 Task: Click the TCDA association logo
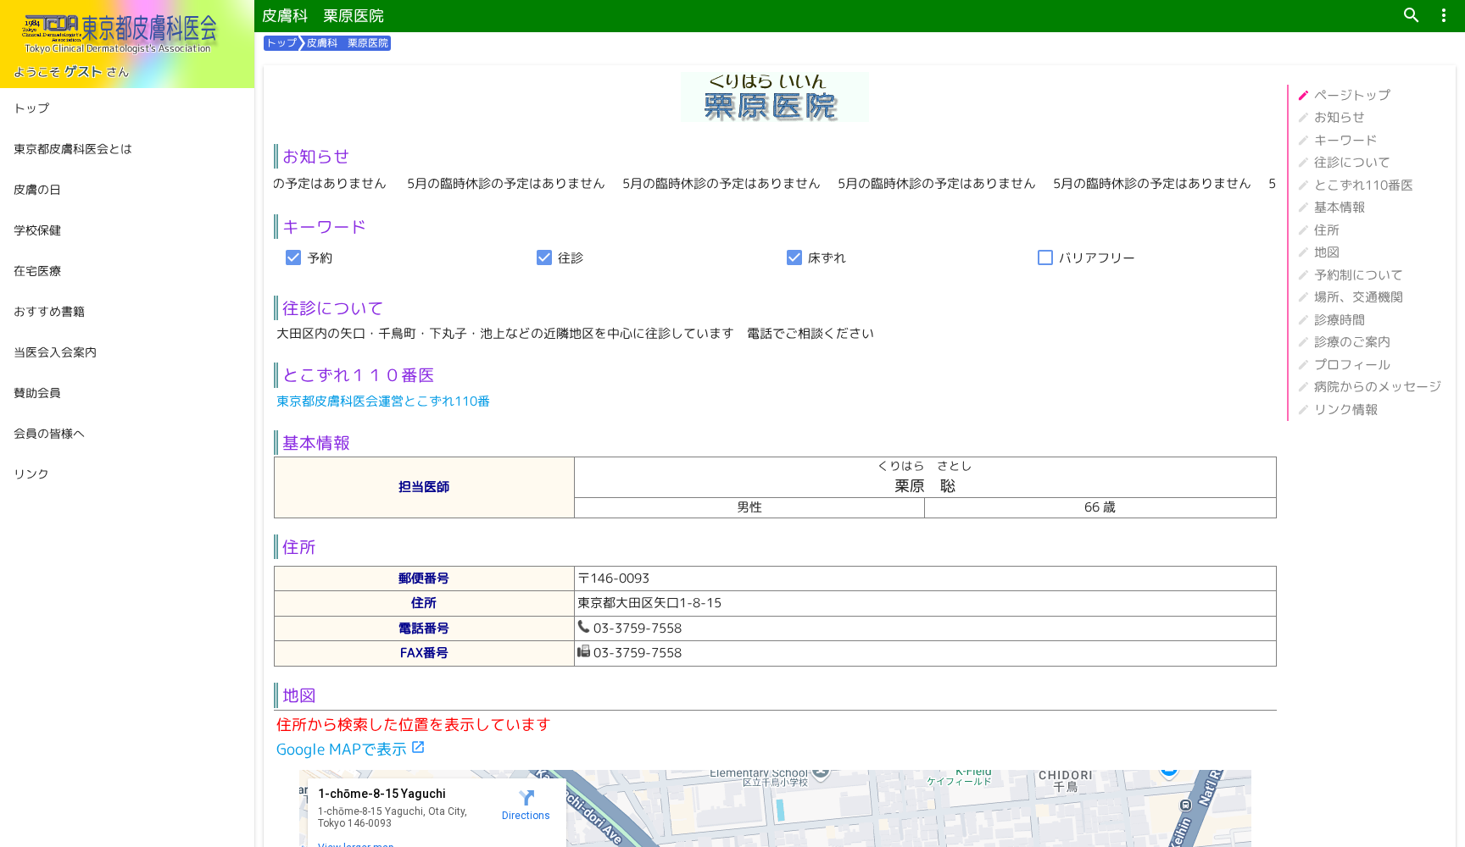click(120, 34)
